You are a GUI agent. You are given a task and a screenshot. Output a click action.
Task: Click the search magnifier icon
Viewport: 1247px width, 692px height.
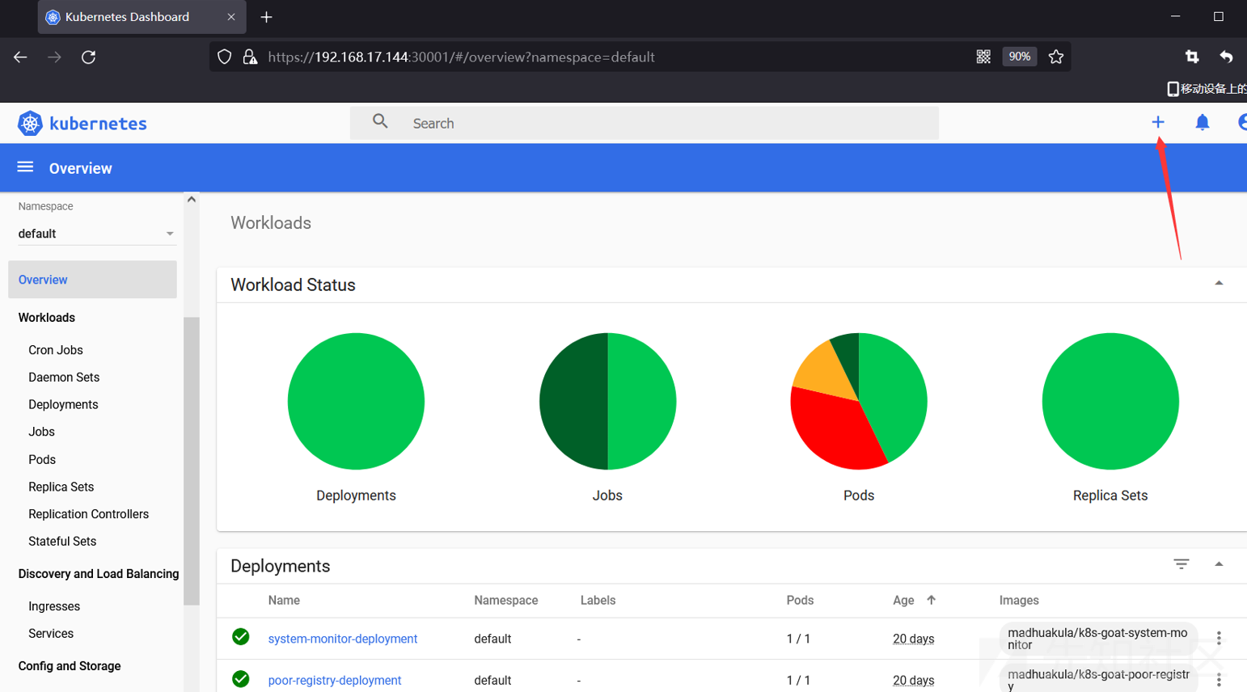[380, 121]
